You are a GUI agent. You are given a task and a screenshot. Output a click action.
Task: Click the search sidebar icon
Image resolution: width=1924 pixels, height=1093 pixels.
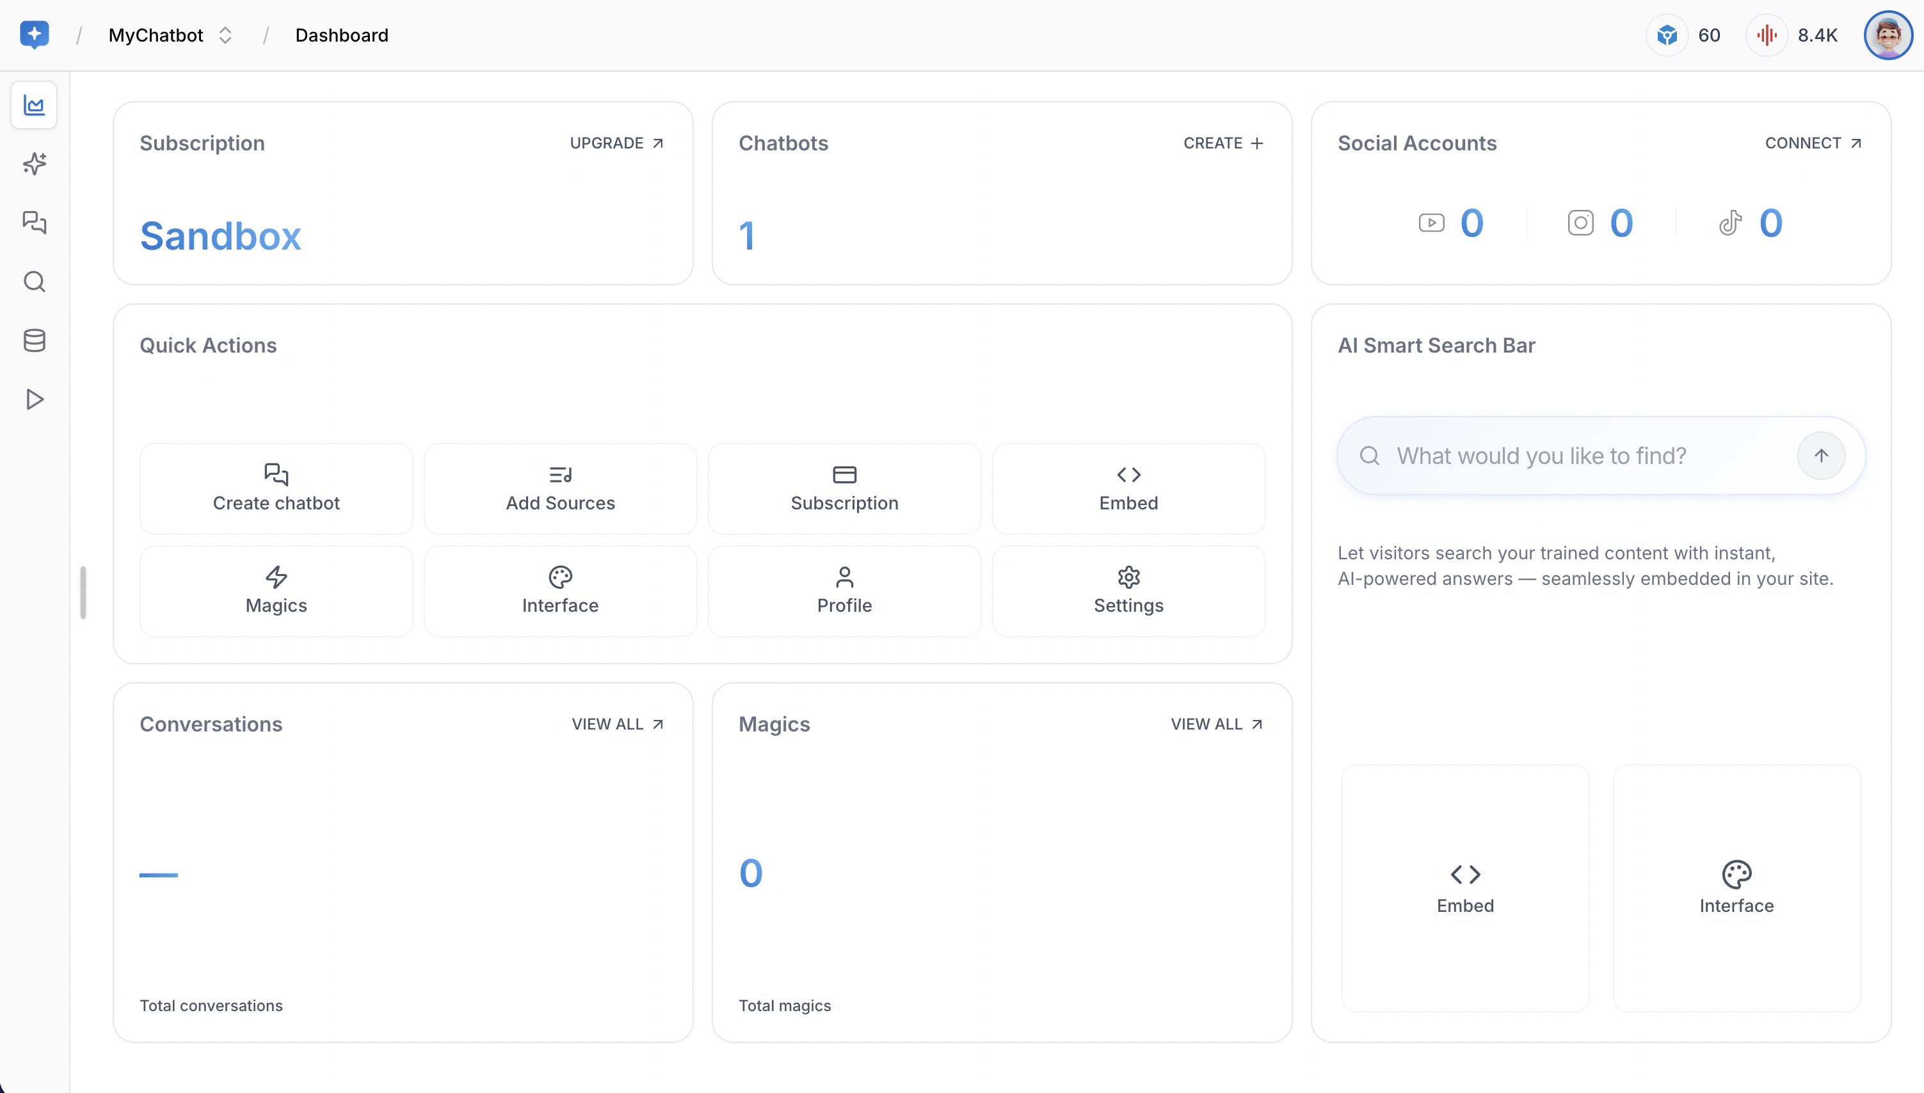point(35,282)
